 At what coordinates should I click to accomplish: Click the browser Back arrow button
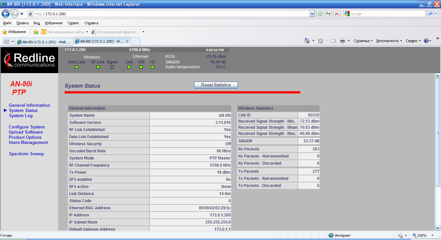5,14
